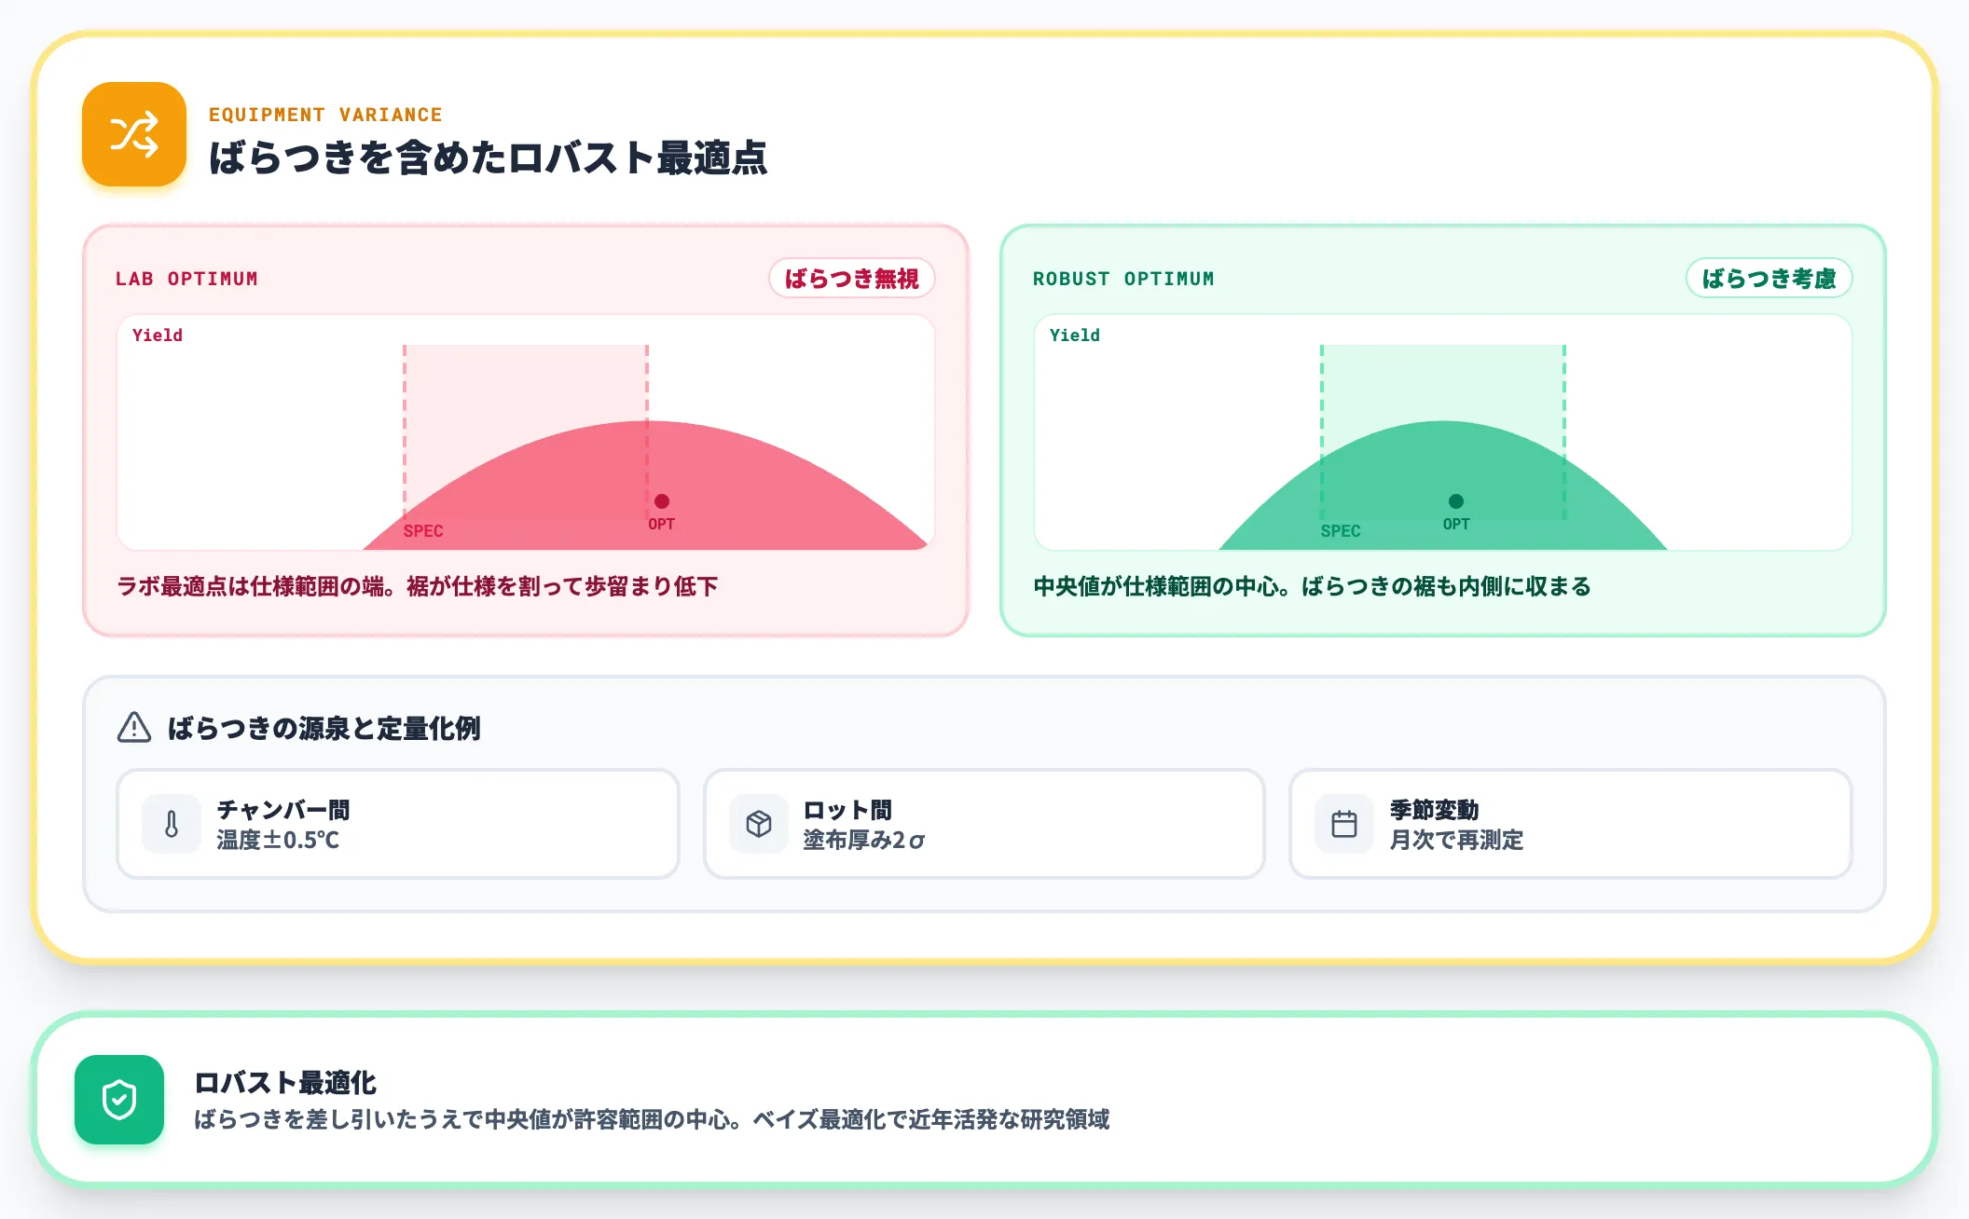1969x1219 pixels.
Task: Click the Yield label in the Lab Optimum chart
Action: 158,336
